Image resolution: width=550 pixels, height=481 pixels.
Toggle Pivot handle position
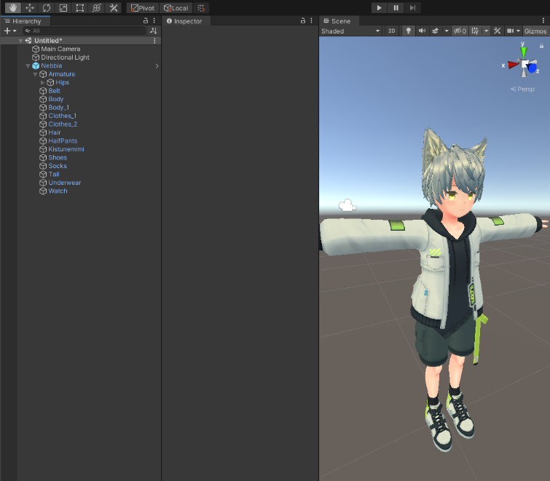pos(143,8)
